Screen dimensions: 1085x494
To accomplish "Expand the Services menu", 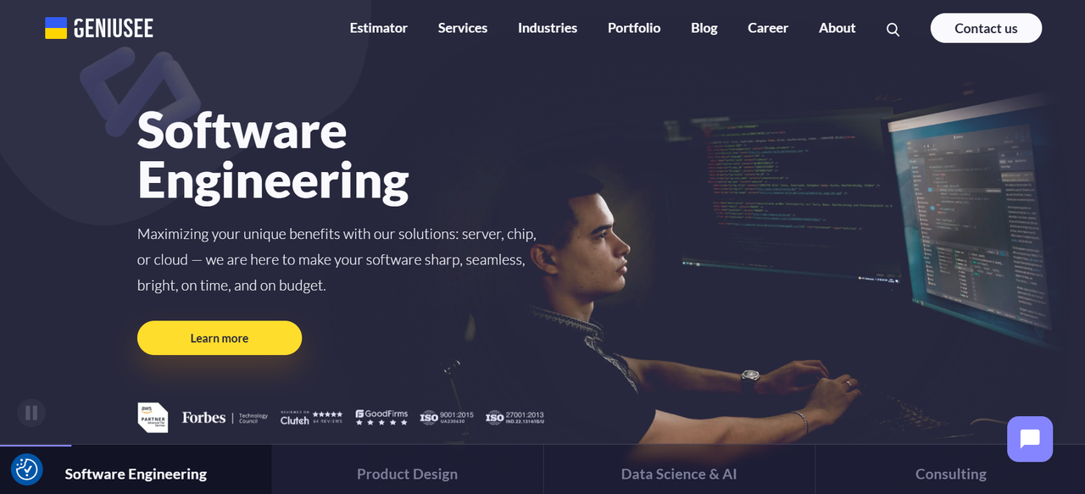I will 463,28.
